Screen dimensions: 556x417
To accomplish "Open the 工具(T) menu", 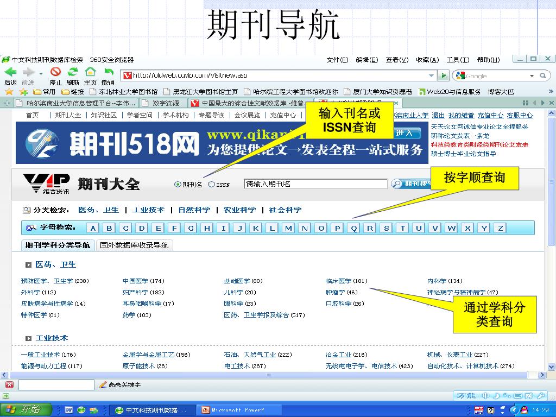I will [458, 60].
